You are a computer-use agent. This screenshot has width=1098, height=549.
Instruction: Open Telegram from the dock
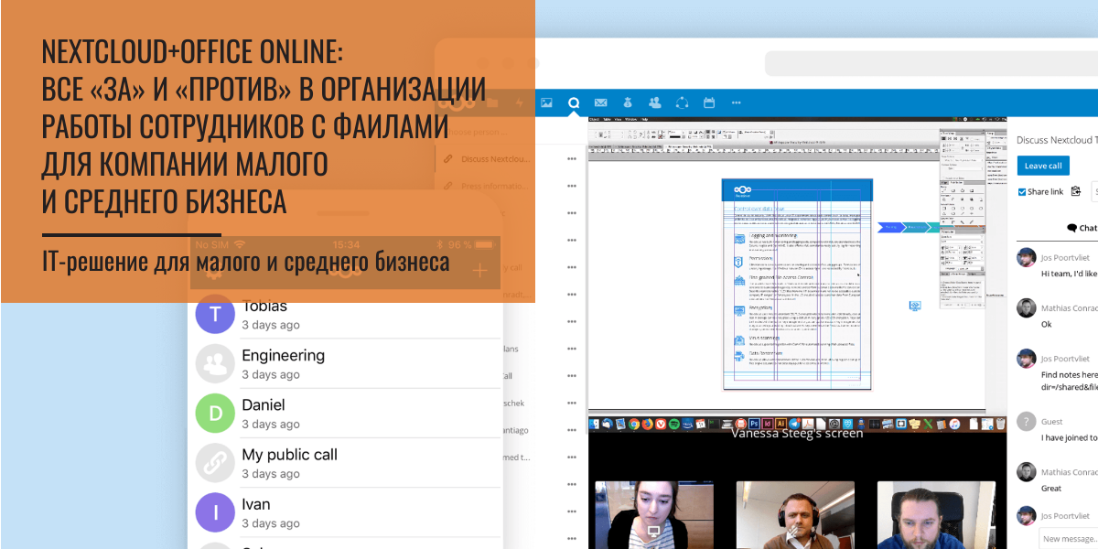[792, 424]
